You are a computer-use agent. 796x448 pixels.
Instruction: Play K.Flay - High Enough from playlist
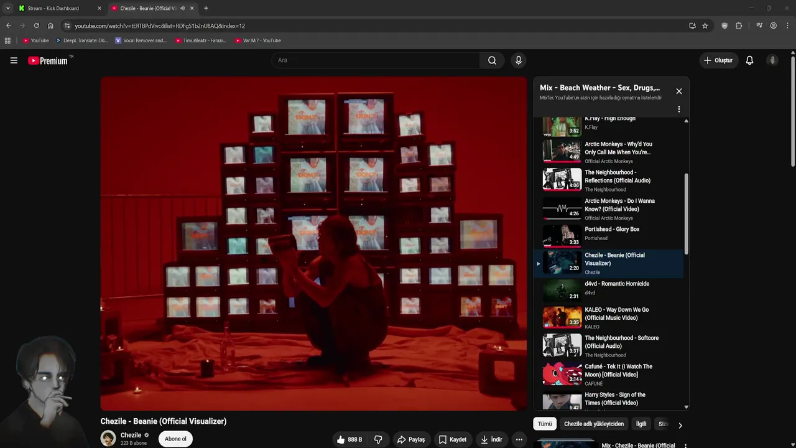click(x=609, y=126)
